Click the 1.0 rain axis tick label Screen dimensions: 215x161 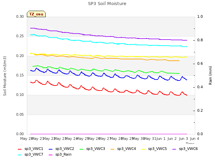click(x=200, y=16)
